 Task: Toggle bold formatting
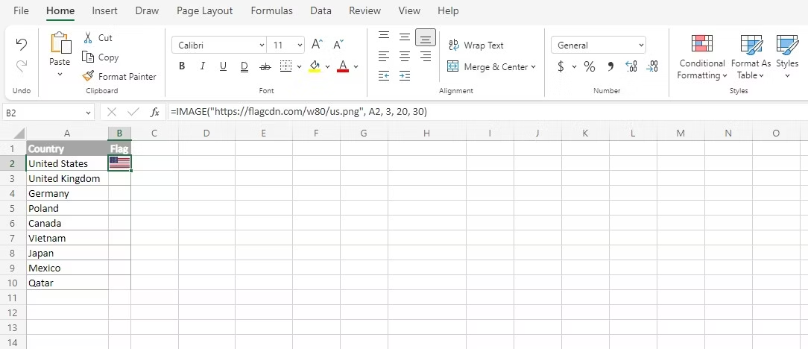(181, 66)
